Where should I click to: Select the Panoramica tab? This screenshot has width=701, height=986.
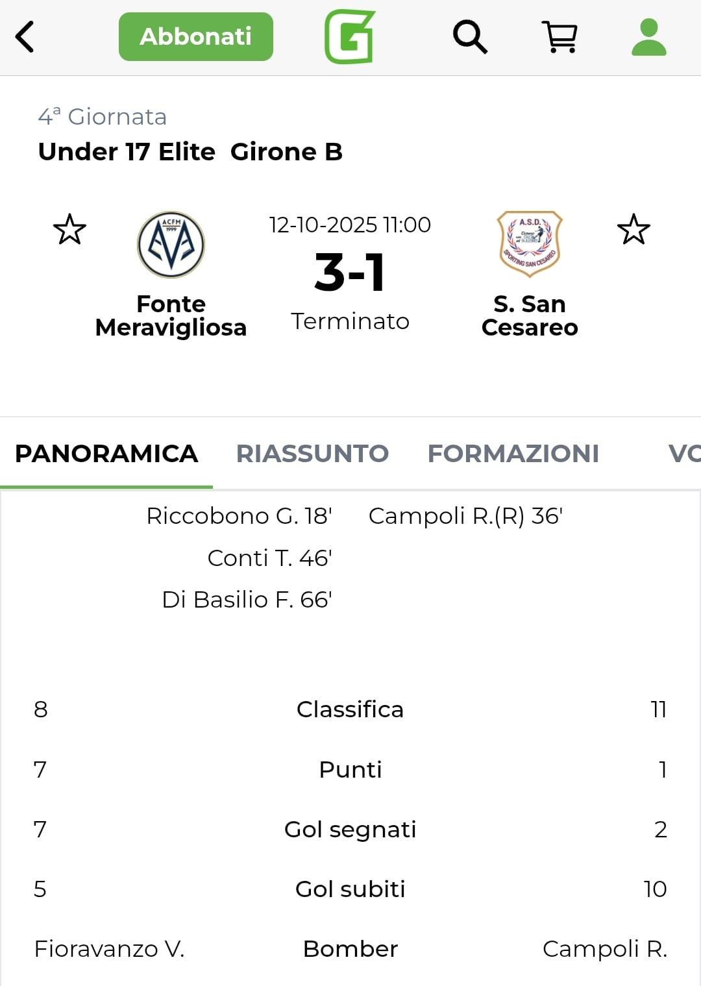106,454
